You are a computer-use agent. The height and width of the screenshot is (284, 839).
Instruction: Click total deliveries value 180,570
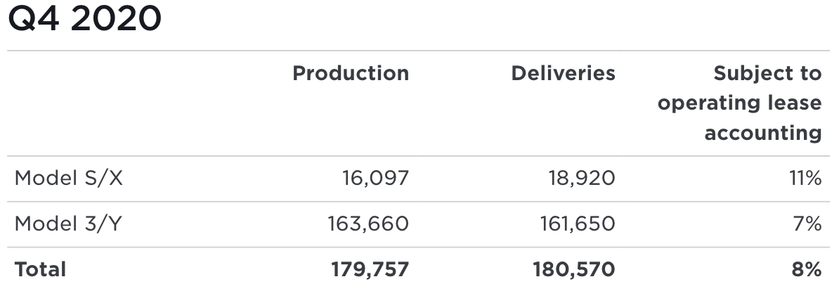(574, 269)
